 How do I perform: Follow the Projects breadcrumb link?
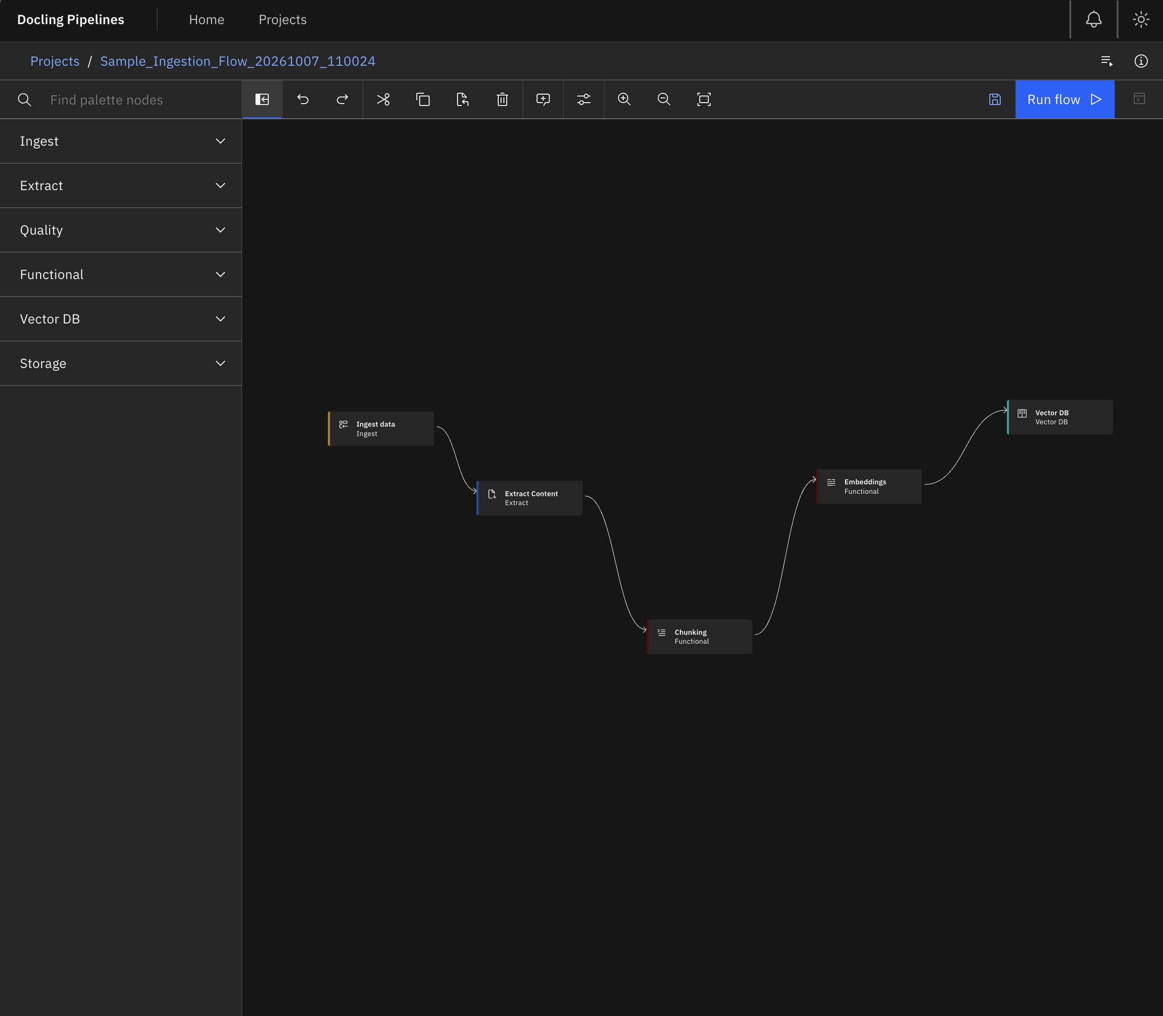55,61
